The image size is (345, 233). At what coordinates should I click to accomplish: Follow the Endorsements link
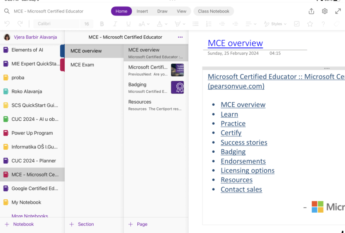tap(243, 161)
